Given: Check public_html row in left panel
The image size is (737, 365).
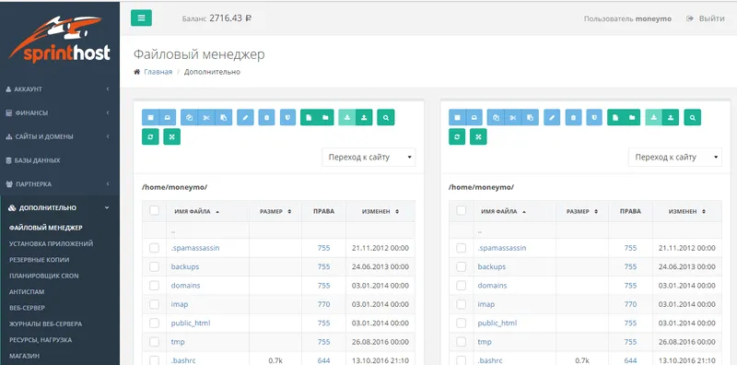Looking at the screenshot, I should pyautogui.click(x=154, y=324).
